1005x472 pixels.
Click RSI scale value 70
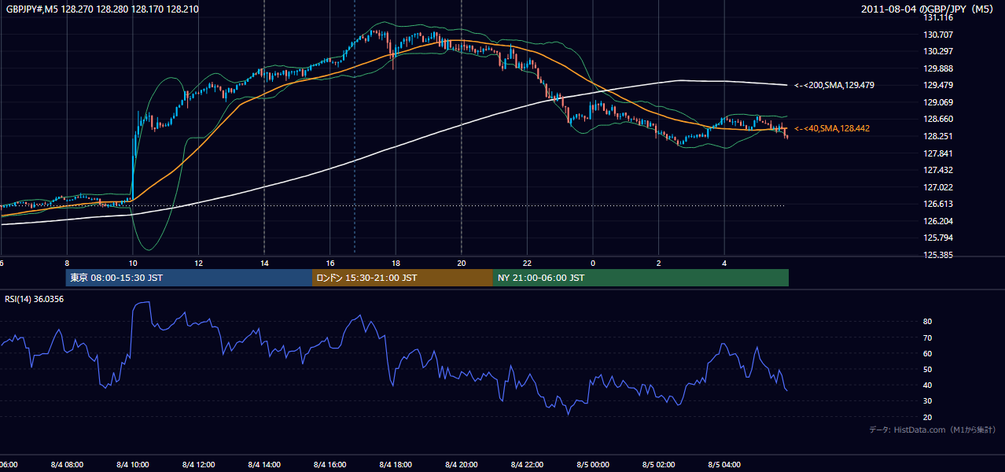click(927, 337)
